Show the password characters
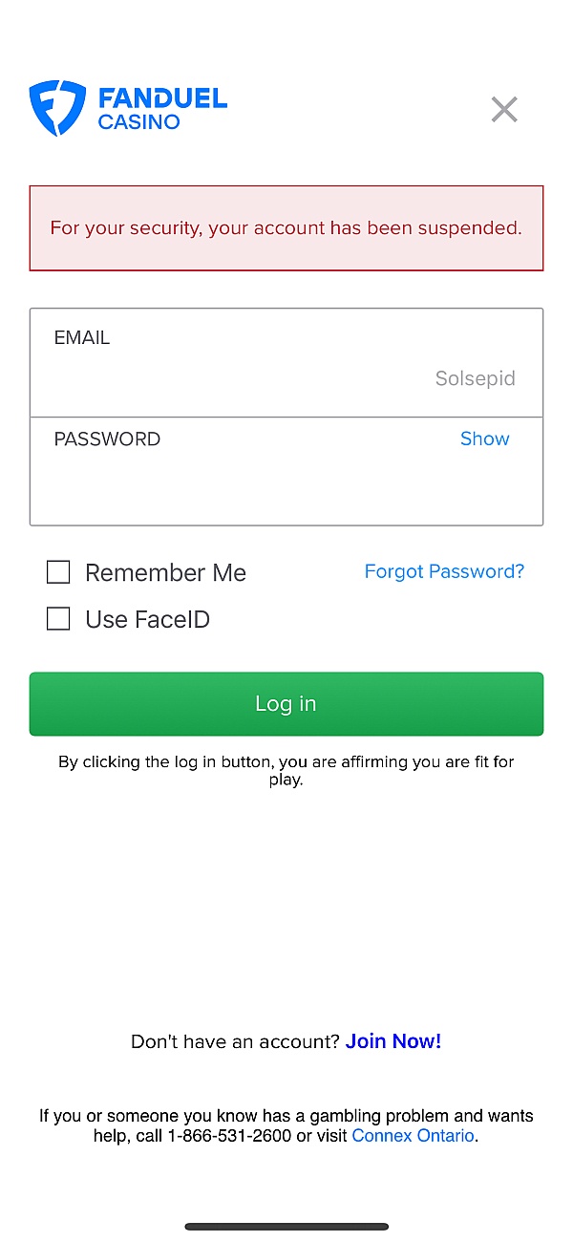 [x=484, y=439]
